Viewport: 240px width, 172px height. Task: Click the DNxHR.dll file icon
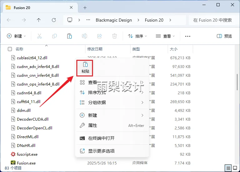13,145
